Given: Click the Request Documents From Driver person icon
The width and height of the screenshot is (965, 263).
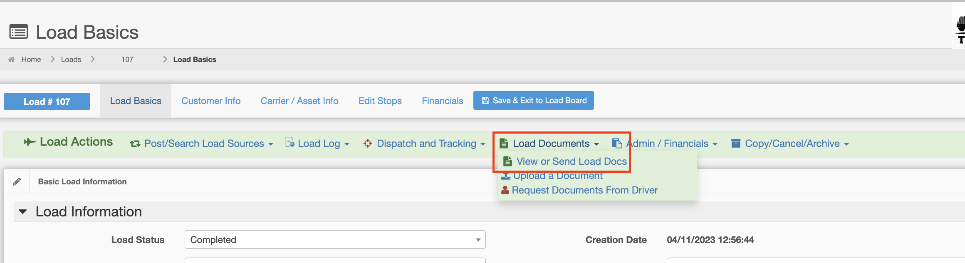Looking at the screenshot, I should 505,190.
